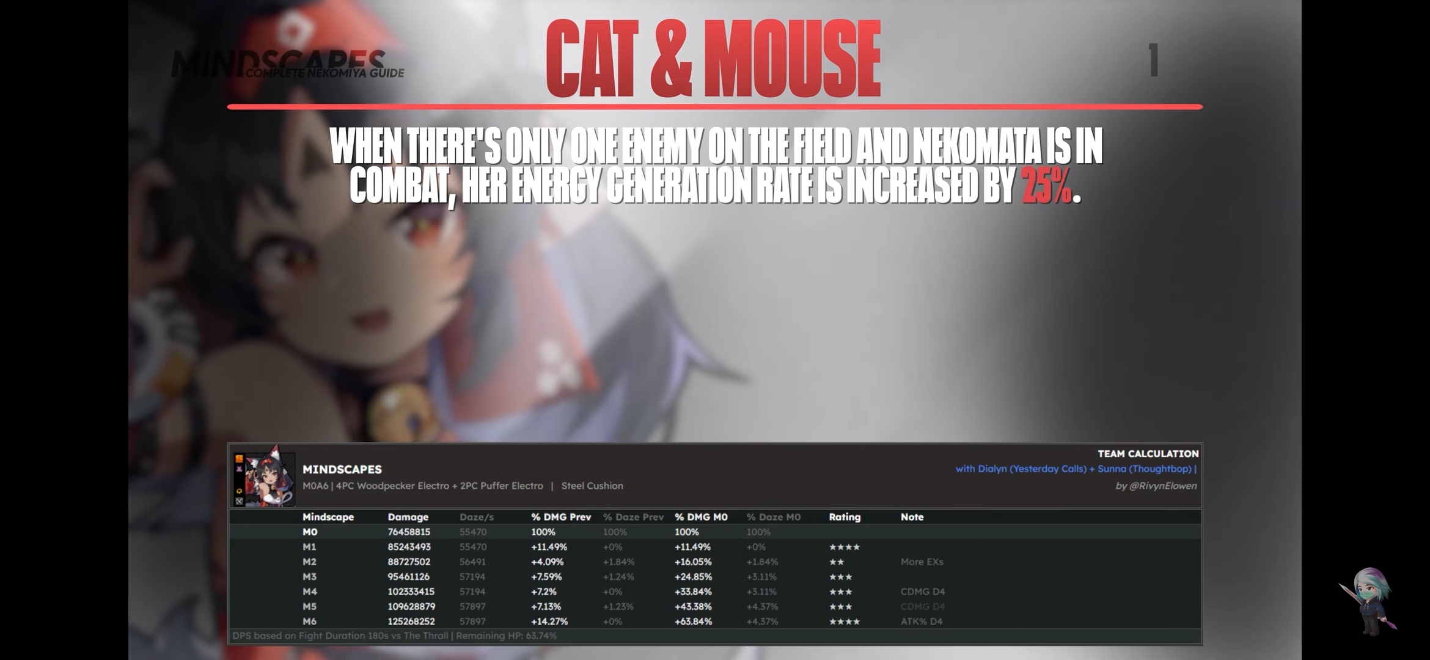Image resolution: width=1430 pixels, height=660 pixels.
Task: Click the "M3" row label
Action: (309, 577)
